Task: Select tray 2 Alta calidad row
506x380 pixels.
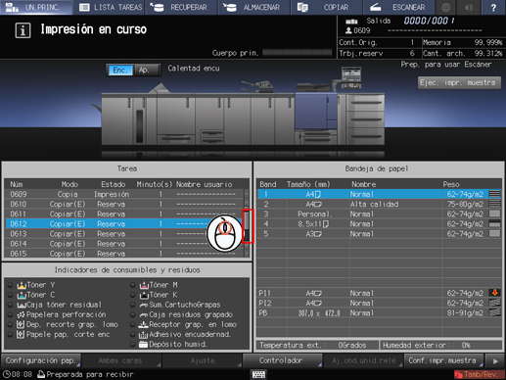Action: click(379, 204)
